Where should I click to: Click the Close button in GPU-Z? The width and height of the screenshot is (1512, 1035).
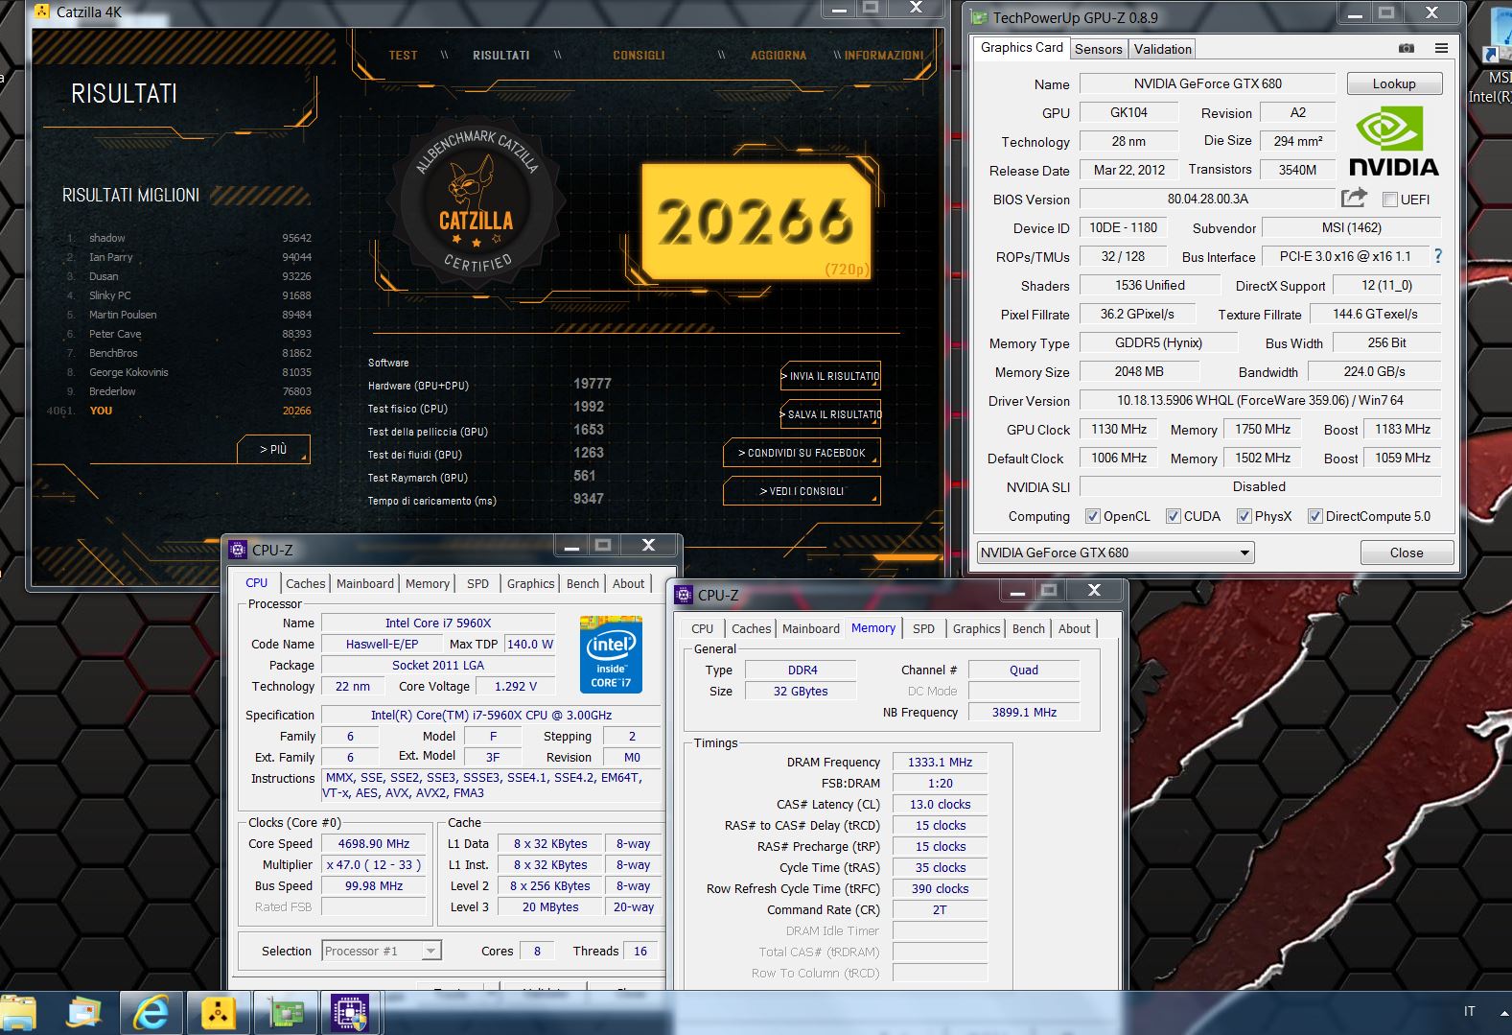point(1407,553)
